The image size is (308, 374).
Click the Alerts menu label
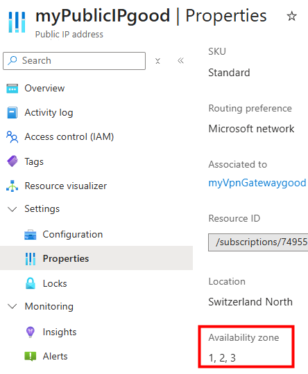coord(55,356)
